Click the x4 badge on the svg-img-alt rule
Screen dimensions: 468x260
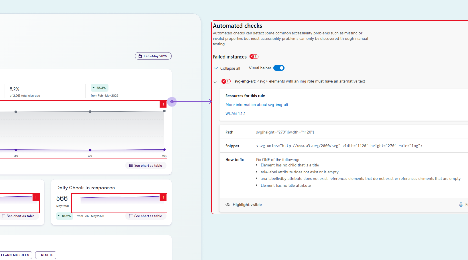point(226,81)
